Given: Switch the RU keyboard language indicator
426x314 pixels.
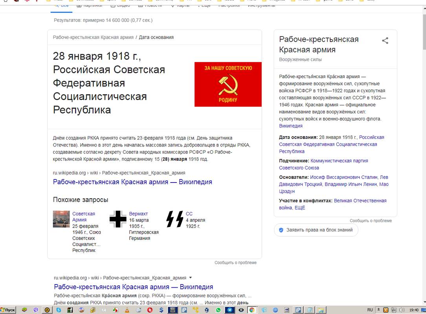Looking at the screenshot, I should point(370,310).
